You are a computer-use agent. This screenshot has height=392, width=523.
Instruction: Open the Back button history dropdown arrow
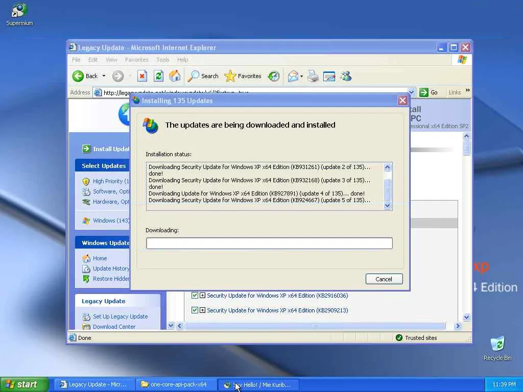point(104,76)
